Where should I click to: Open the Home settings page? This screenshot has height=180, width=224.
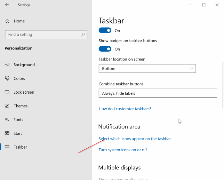click(19, 21)
